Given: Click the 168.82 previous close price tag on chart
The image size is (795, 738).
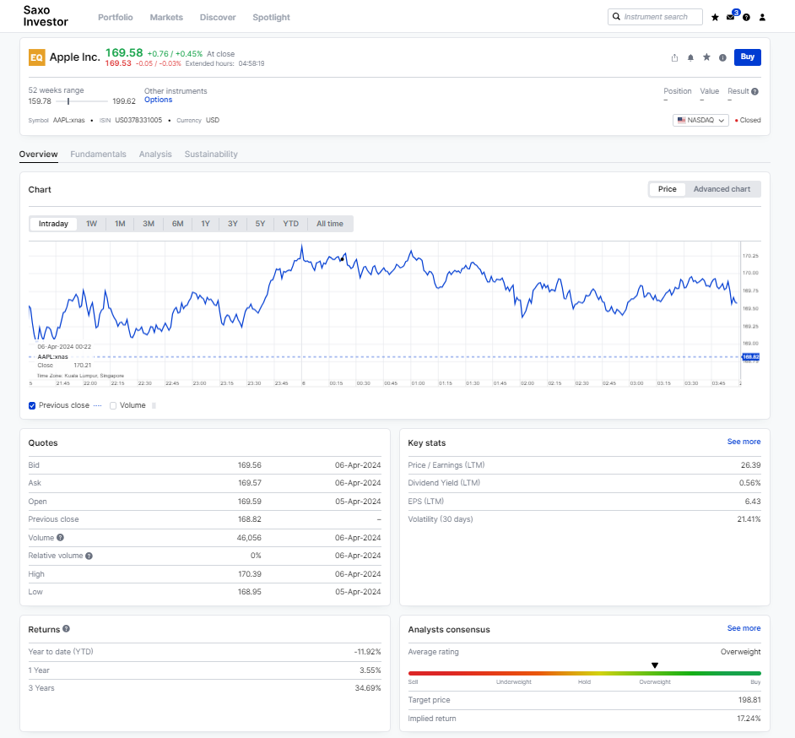Looking at the screenshot, I should [751, 357].
